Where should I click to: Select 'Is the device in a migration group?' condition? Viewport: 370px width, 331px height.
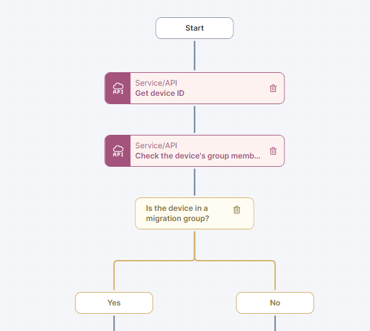177,213
